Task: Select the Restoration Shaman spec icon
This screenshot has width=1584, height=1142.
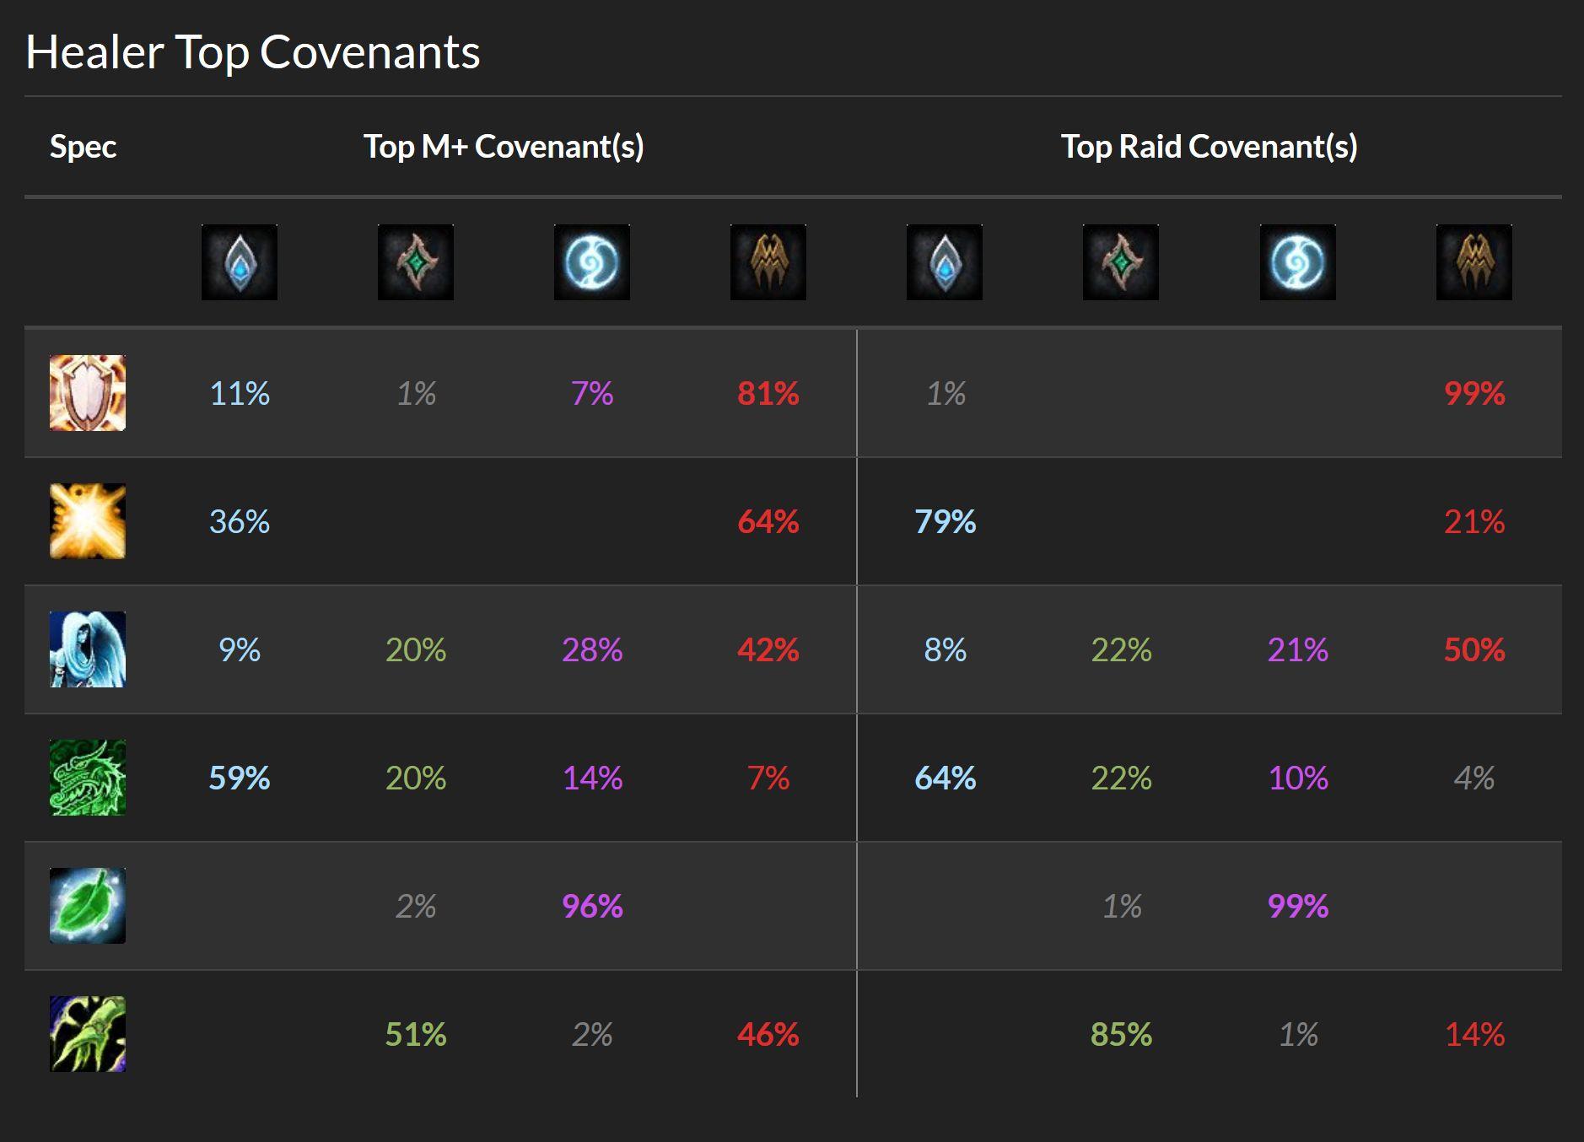Action: click(x=88, y=1034)
